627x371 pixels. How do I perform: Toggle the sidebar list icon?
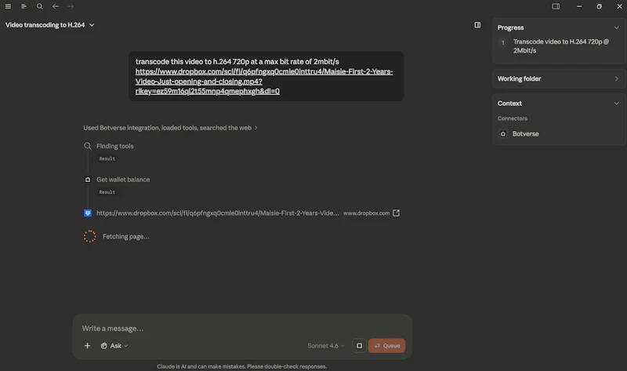[x=24, y=6]
